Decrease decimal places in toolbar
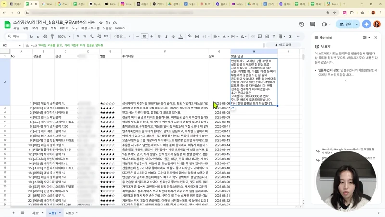The image size is (385, 217). 91,37
